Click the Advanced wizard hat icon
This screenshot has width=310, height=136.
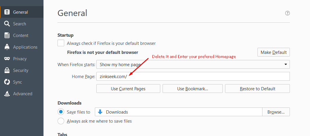click(x=7, y=93)
